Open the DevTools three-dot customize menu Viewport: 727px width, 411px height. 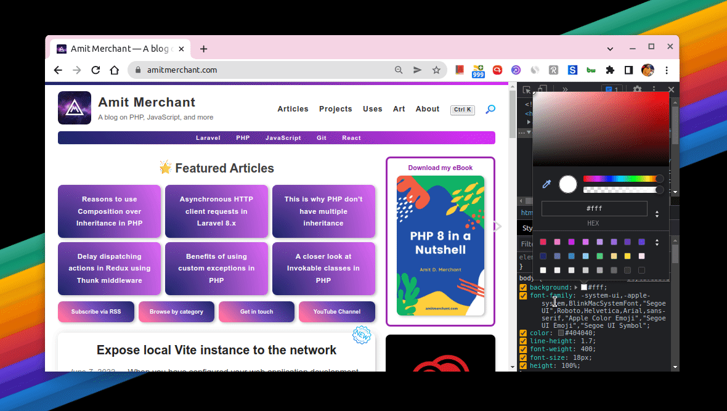[654, 89]
